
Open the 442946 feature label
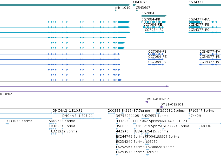pyautogui.click(x=122, y=132)
